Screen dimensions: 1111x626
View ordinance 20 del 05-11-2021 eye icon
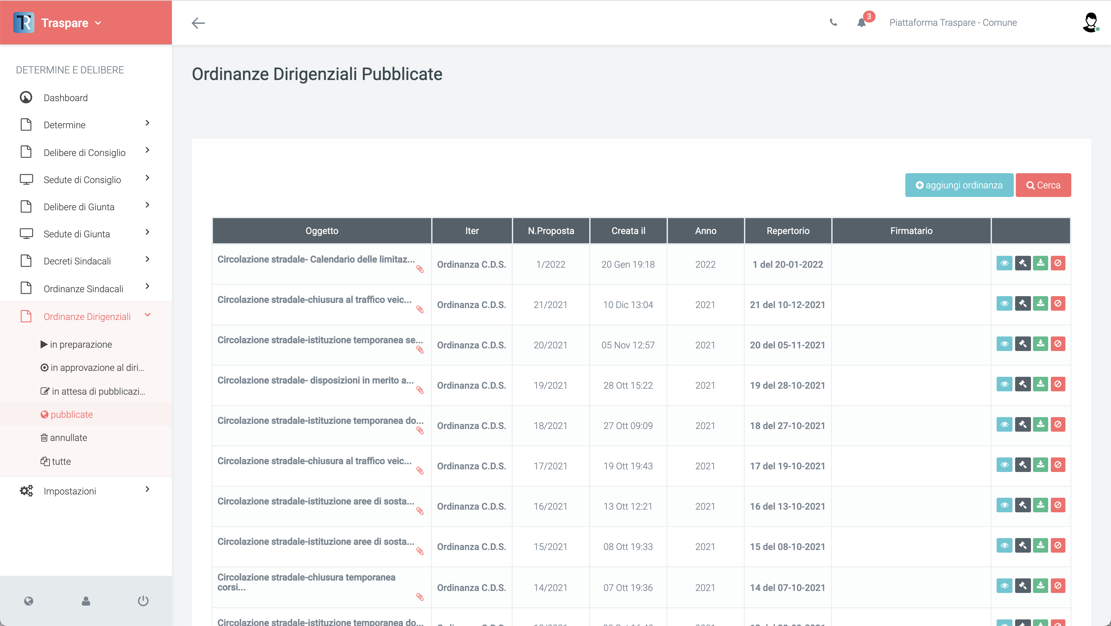point(1005,344)
